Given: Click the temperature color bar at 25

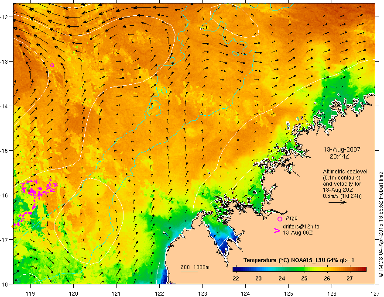Looking at the screenshot, I should 305,269.
